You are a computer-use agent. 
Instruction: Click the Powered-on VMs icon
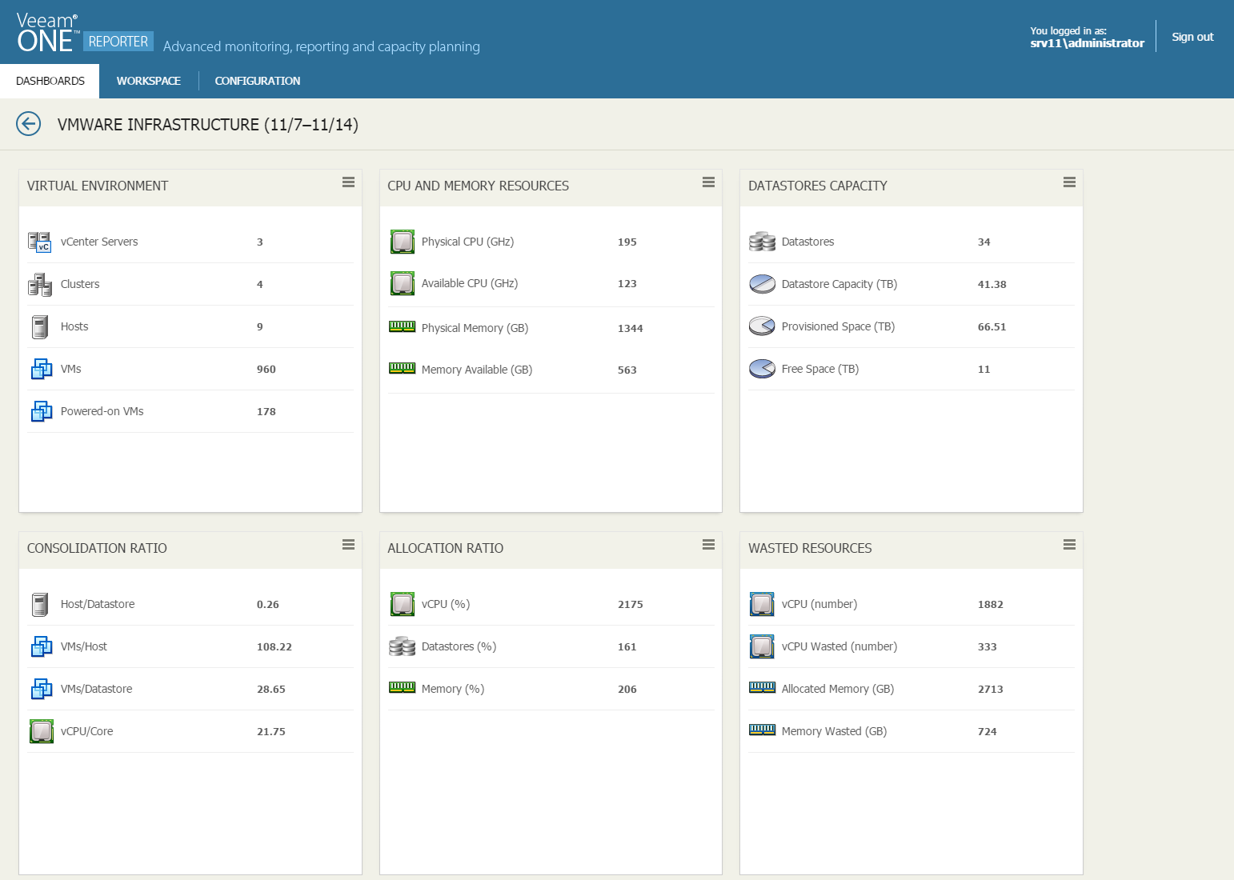[x=42, y=411]
